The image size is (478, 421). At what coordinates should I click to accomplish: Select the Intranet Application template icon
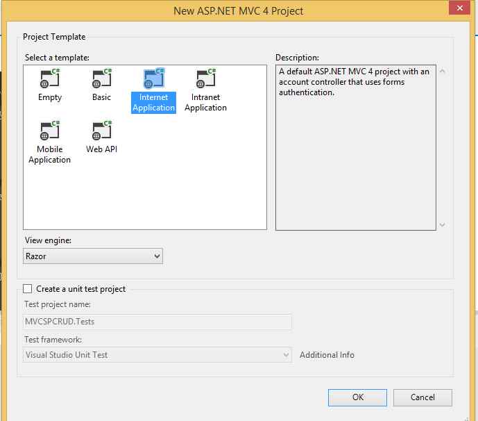tap(206, 79)
